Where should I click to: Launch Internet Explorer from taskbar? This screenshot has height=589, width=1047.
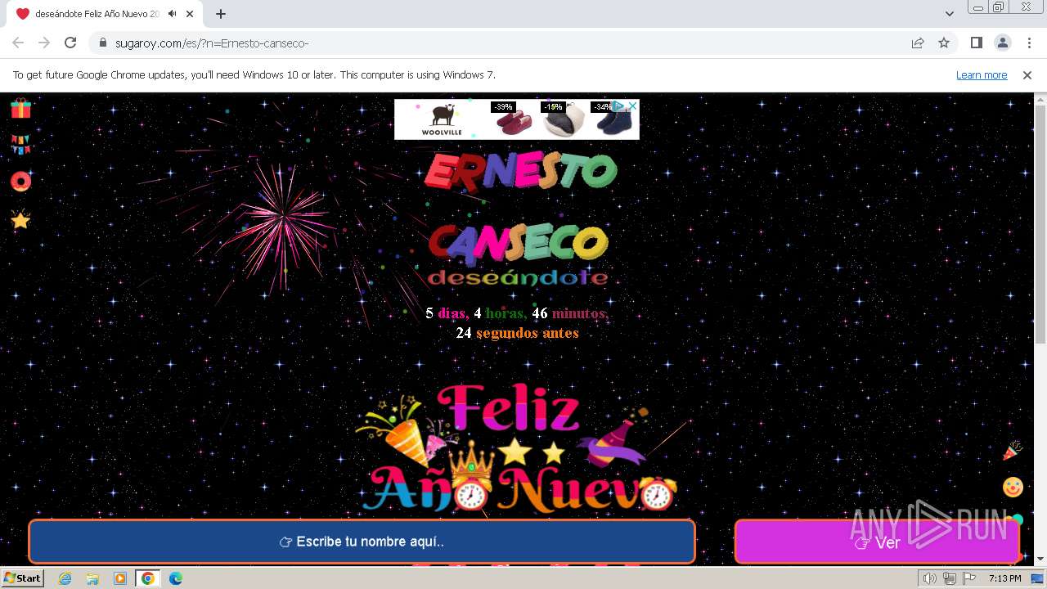pyautogui.click(x=65, y=578)
